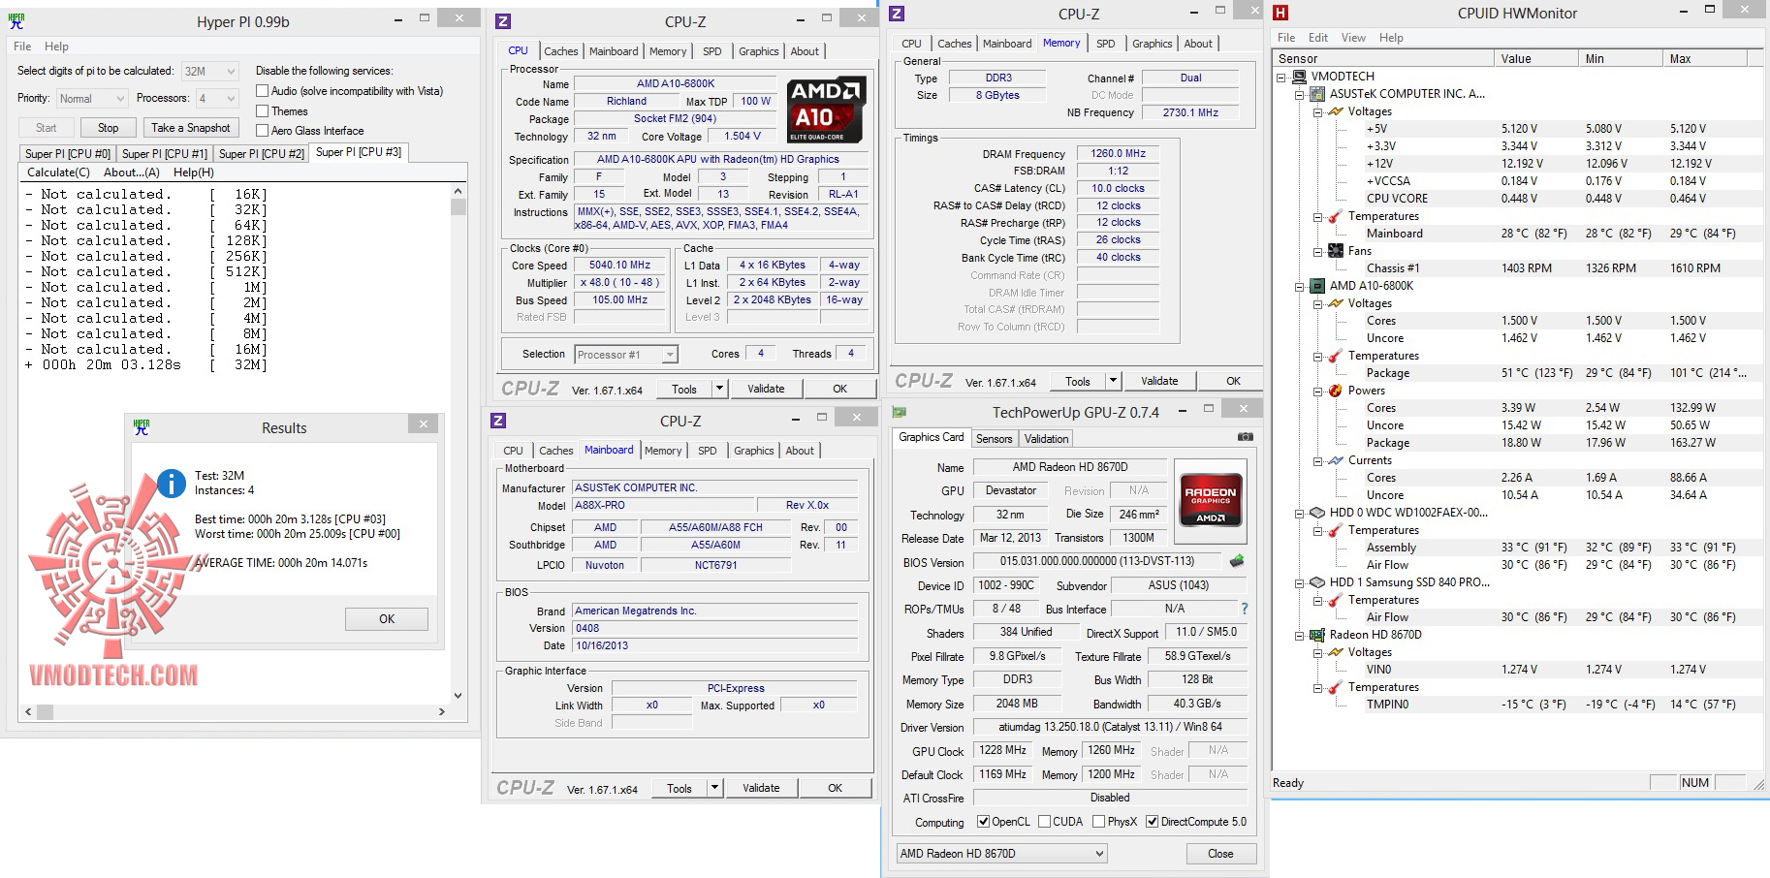Click the AMD A10-6800K chip icon in HWMonitor

point(1317,286)
